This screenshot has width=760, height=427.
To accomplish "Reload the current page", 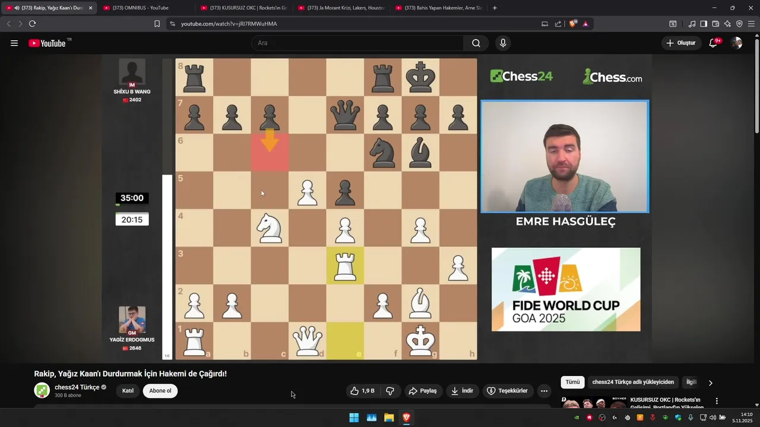I will (x=32, y=24).
